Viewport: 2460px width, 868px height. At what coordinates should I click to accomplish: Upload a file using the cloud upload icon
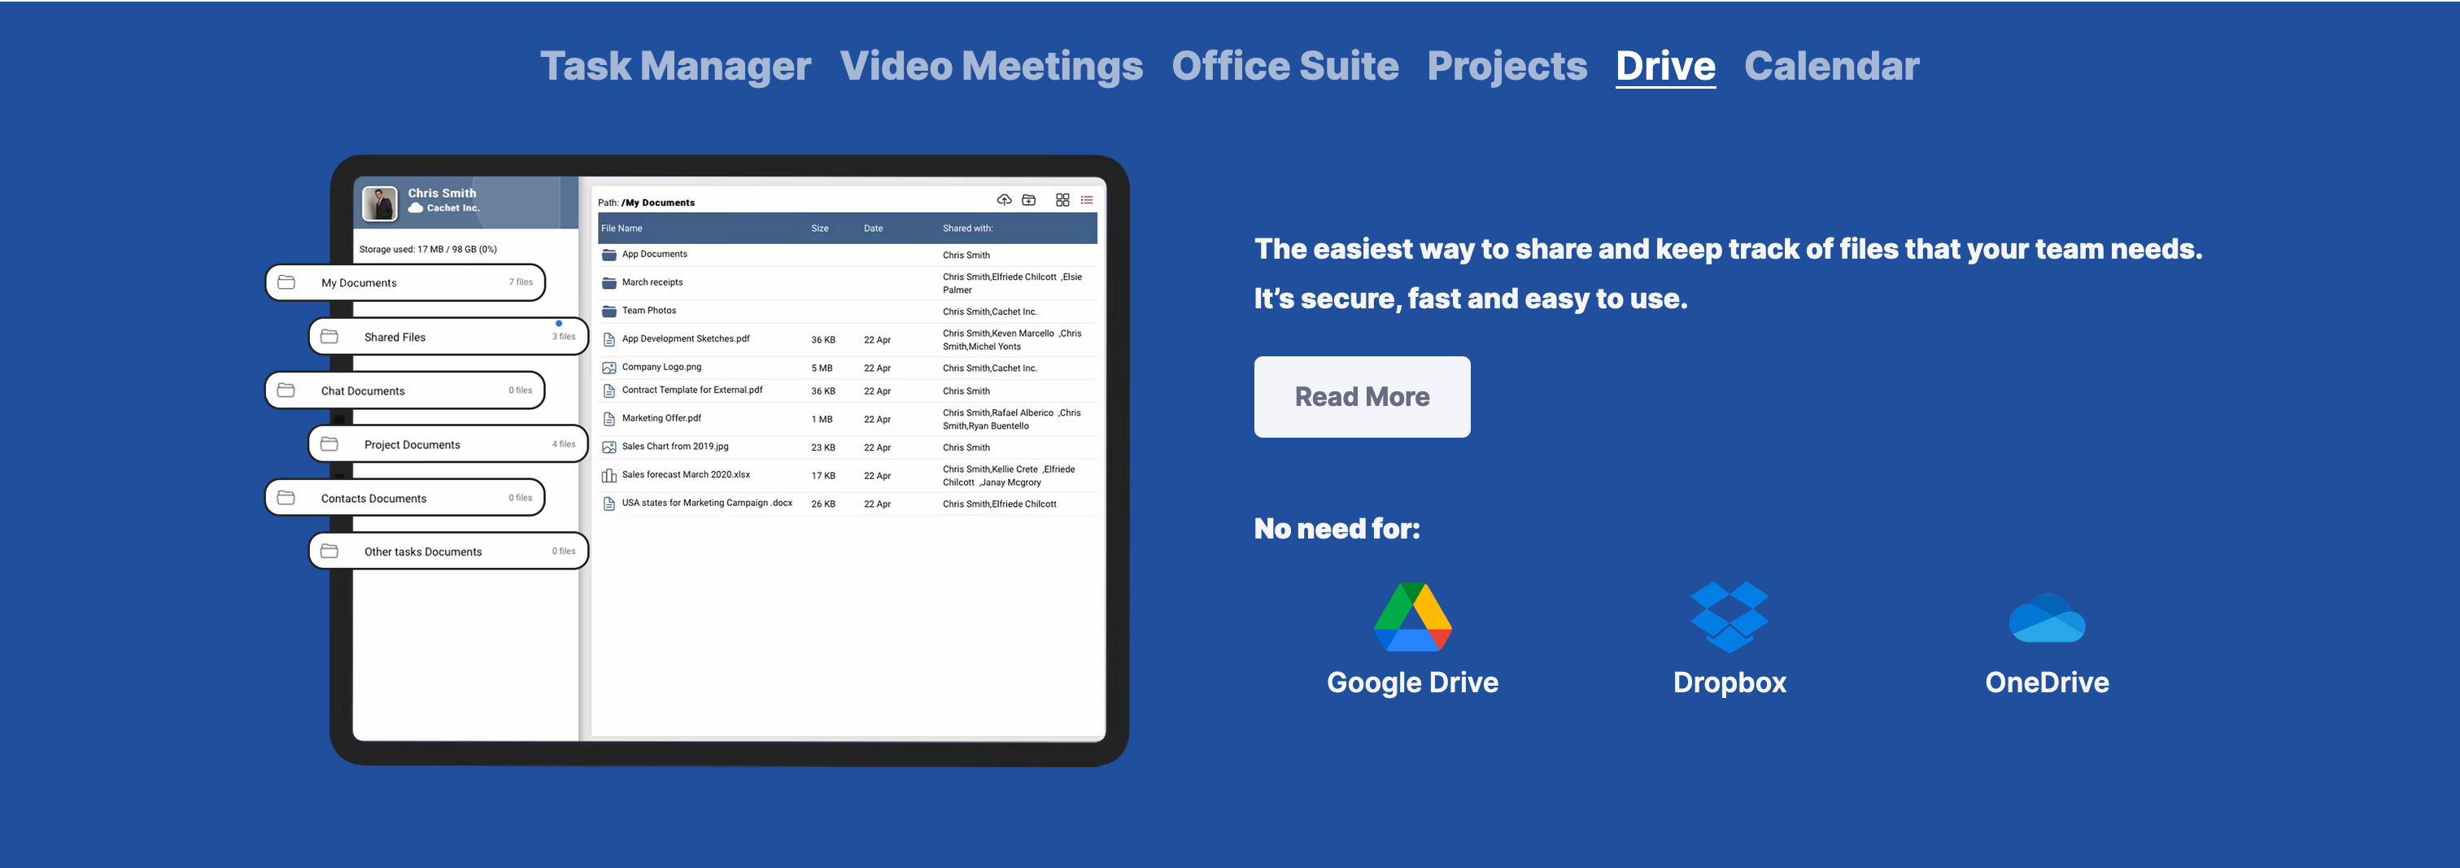(1005, 201)
